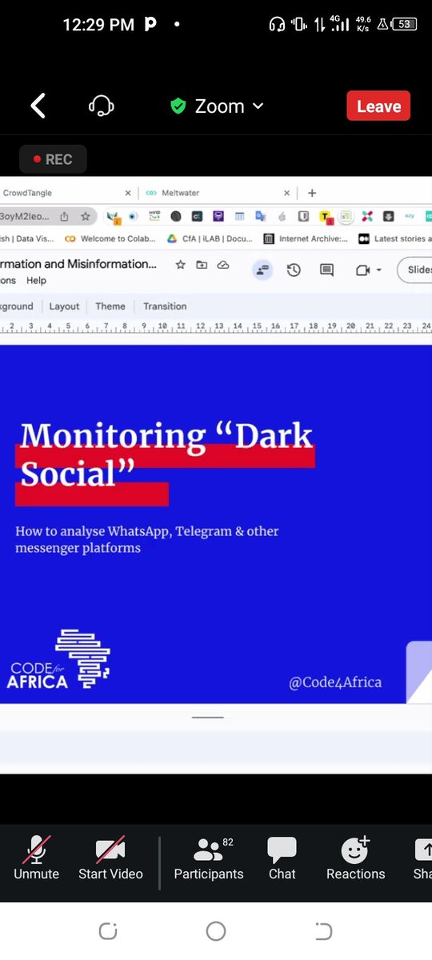Screen dimensions: 432x960
Task: Open the Internet Archive bookmark
Action: [306, 238]
